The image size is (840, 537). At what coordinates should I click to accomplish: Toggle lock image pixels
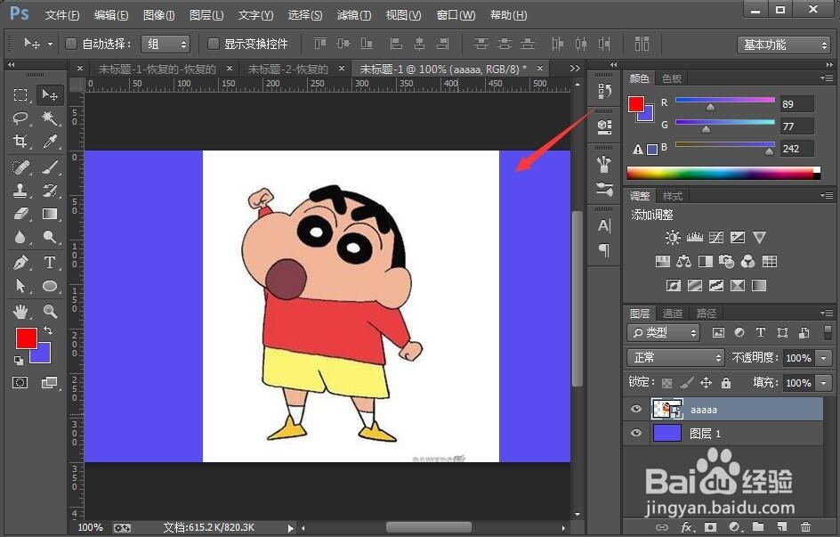[686, 383]
